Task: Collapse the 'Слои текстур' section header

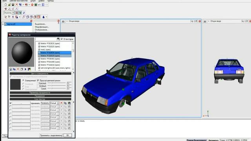Action: [40, 99]
